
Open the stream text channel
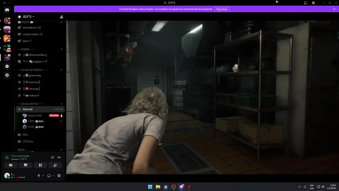(x=40, y=89)
